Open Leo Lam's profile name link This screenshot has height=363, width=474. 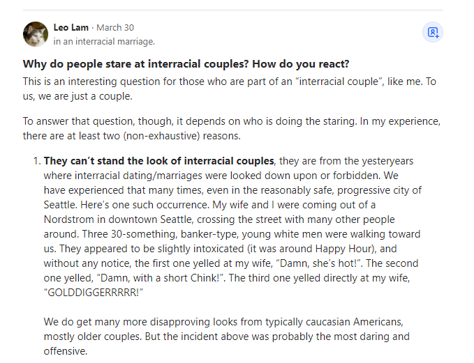click(71, 27)
